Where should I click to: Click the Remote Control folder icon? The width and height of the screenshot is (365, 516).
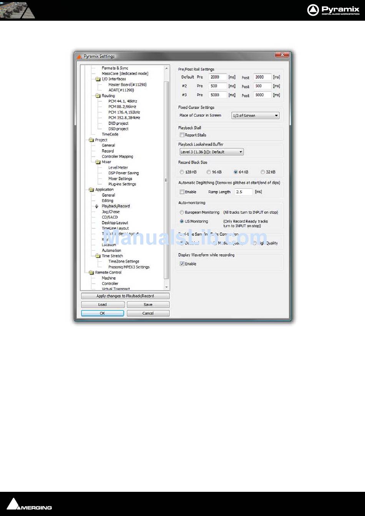(x=91, y=273)
